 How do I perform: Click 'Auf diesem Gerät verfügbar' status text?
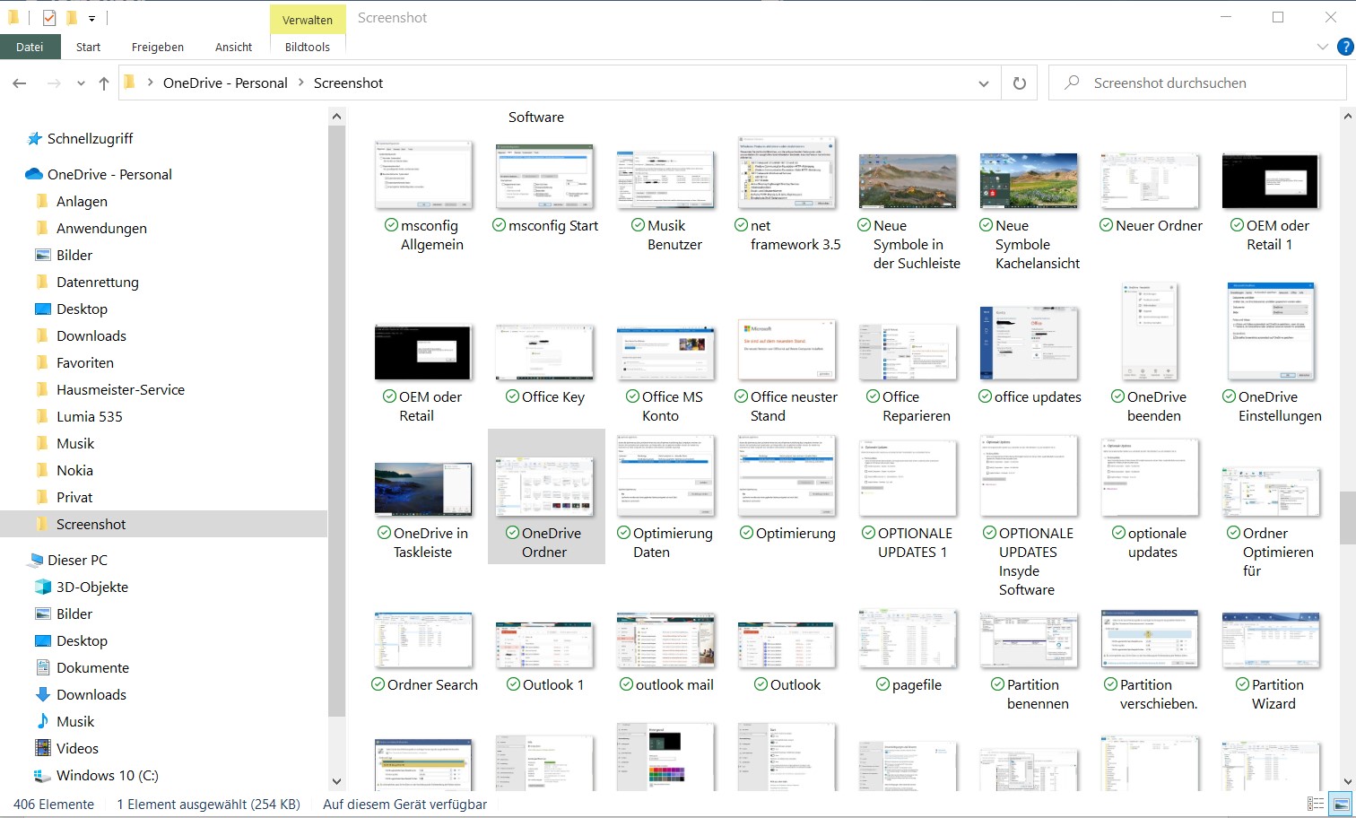(x=405, y=805)
